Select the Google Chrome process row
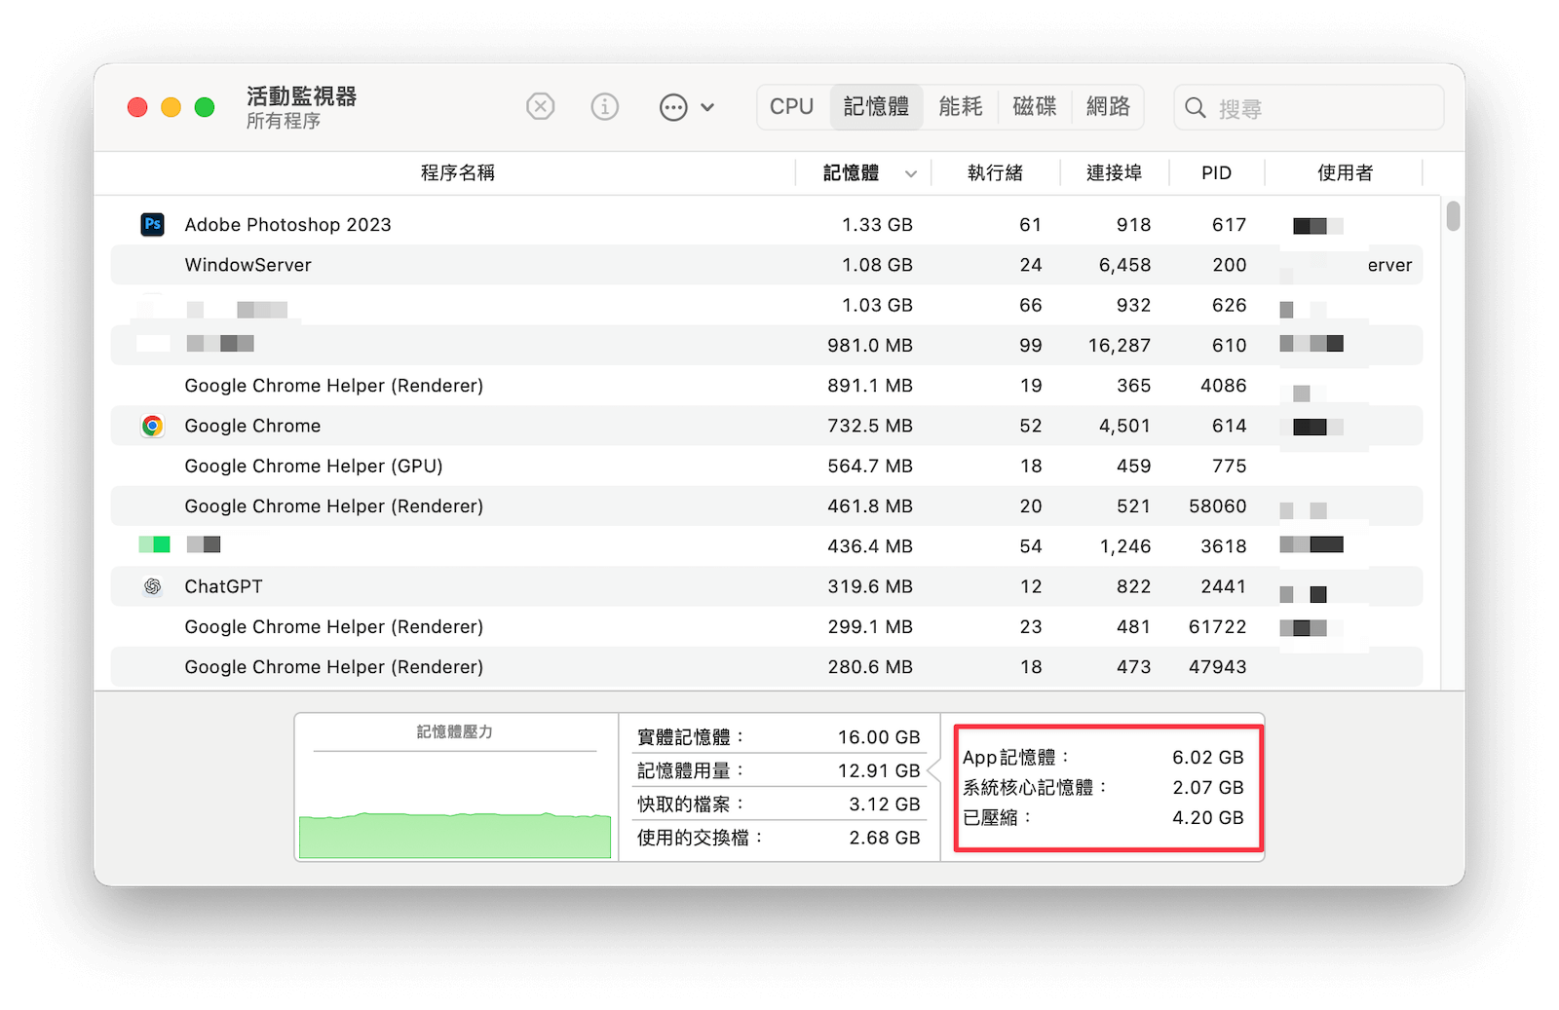 coord(767,426)
